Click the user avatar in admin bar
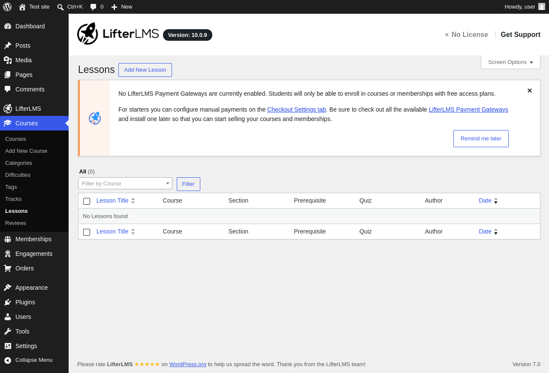The height and width of the screenshot is (373, 549). (542, 6)
